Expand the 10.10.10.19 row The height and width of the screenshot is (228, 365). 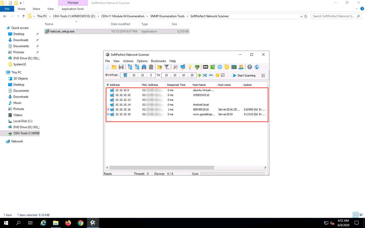[108, 114]
